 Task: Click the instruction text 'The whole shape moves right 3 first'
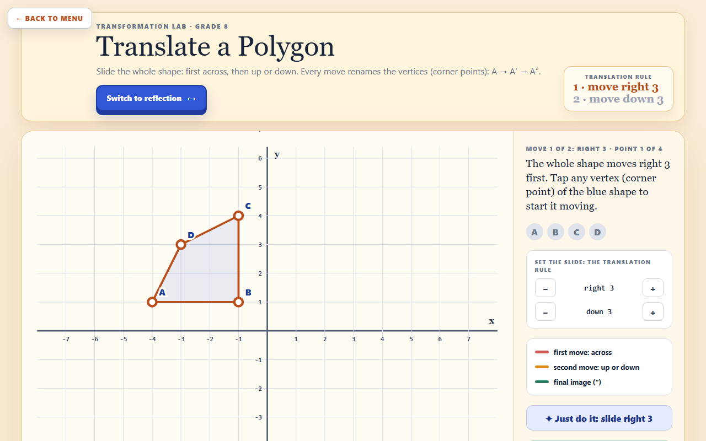598,185
